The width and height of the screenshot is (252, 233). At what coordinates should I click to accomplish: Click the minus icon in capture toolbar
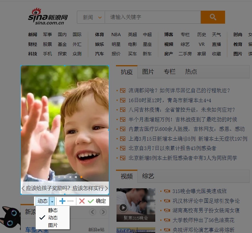[70, 201]
